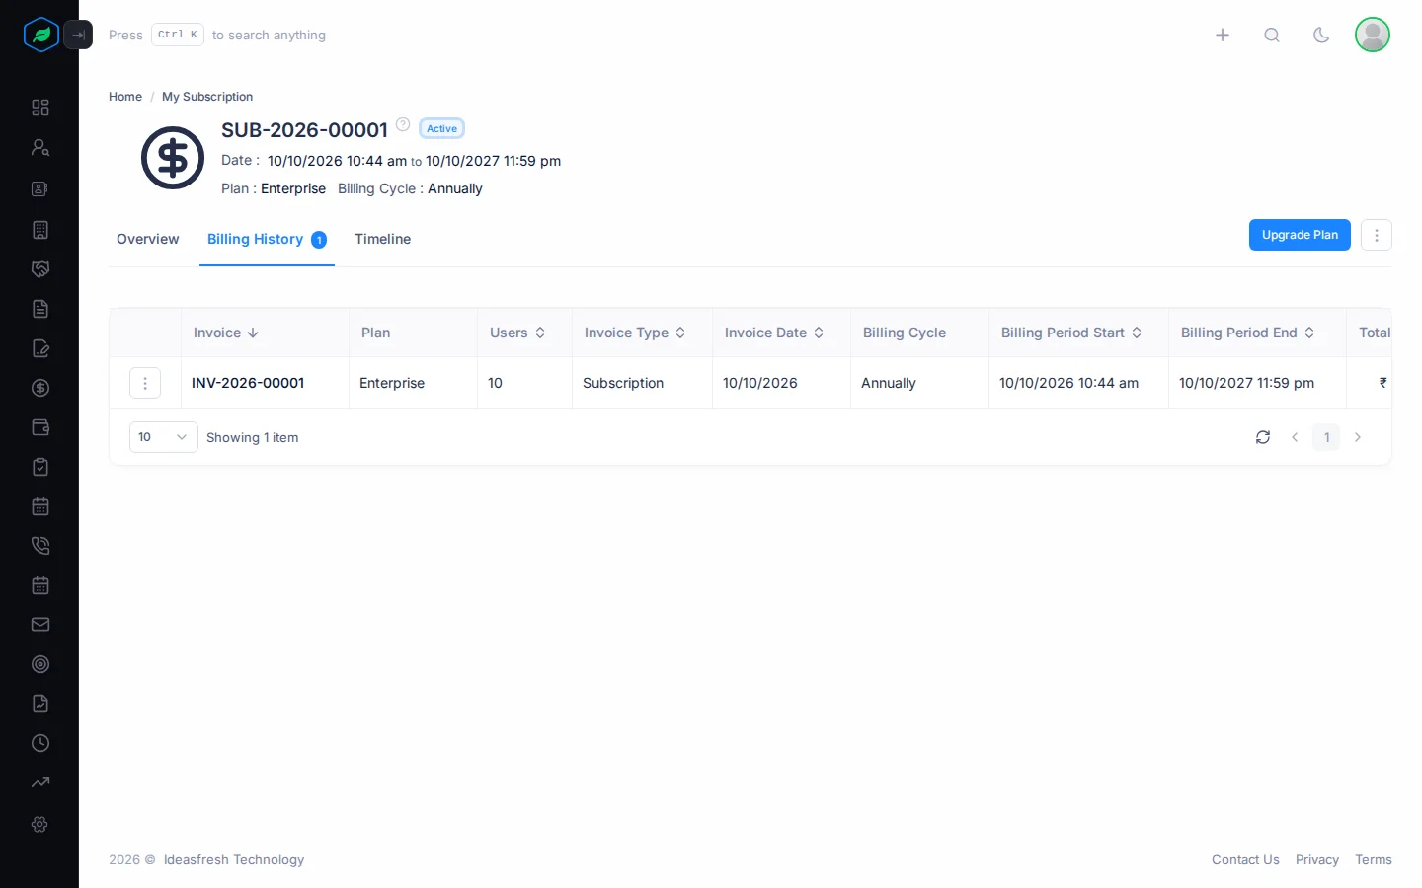Click the plus quick-create icon
Screen dimensions: 1422x888
1223,35
